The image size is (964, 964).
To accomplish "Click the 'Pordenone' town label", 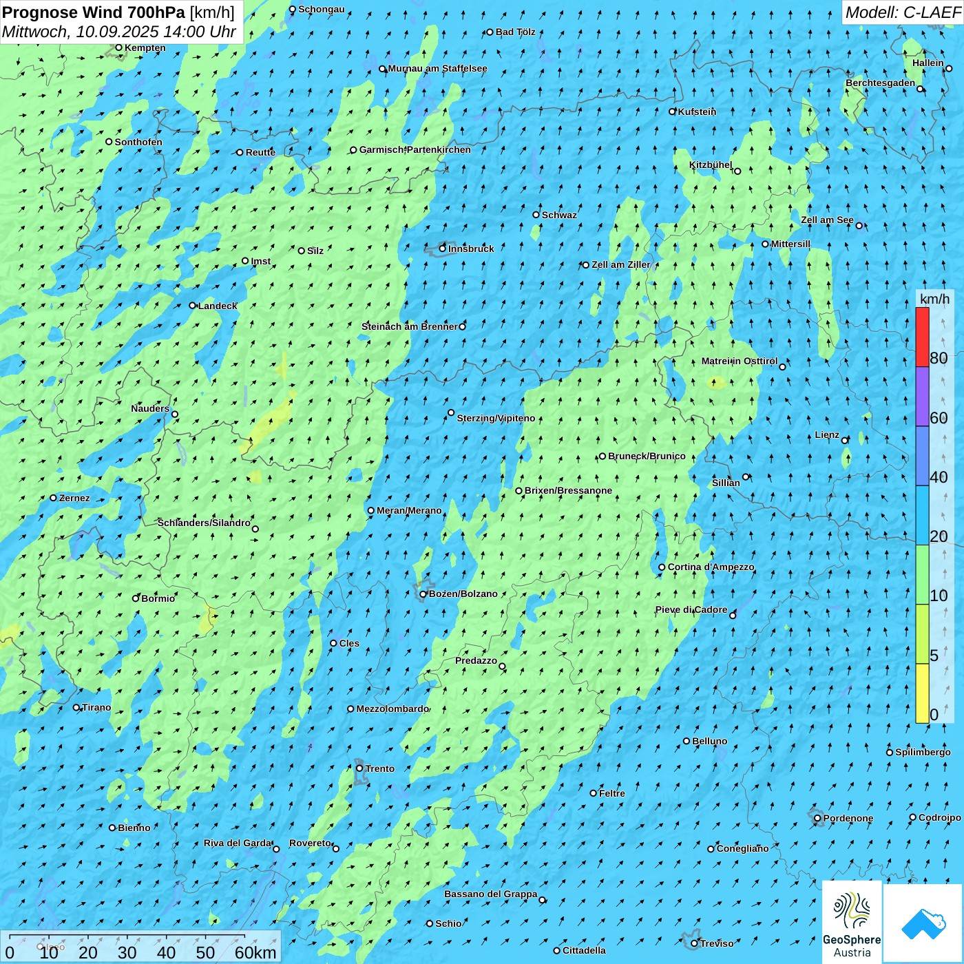I will coord(848,818).
